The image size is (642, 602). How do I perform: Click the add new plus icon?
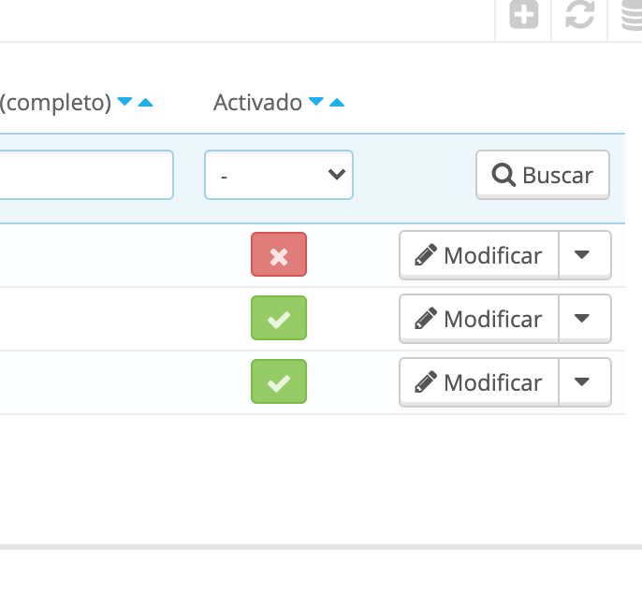(524, 16)
